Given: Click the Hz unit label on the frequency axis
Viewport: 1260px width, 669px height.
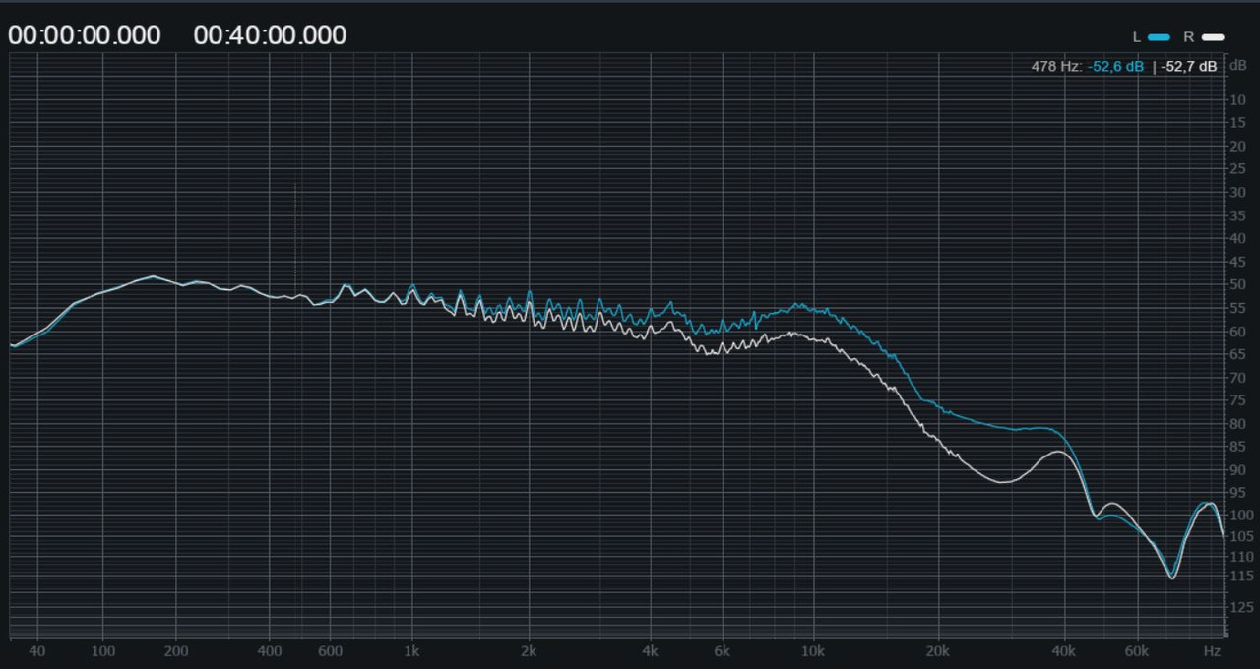Looking at the screenshot, I should point(1212,651).
